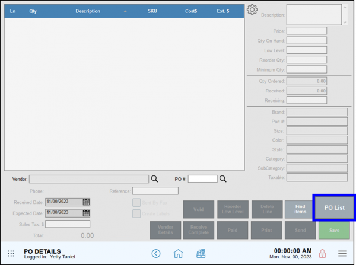Sort by the Description column header
This screenshot has width=356, height=265.
88,11
